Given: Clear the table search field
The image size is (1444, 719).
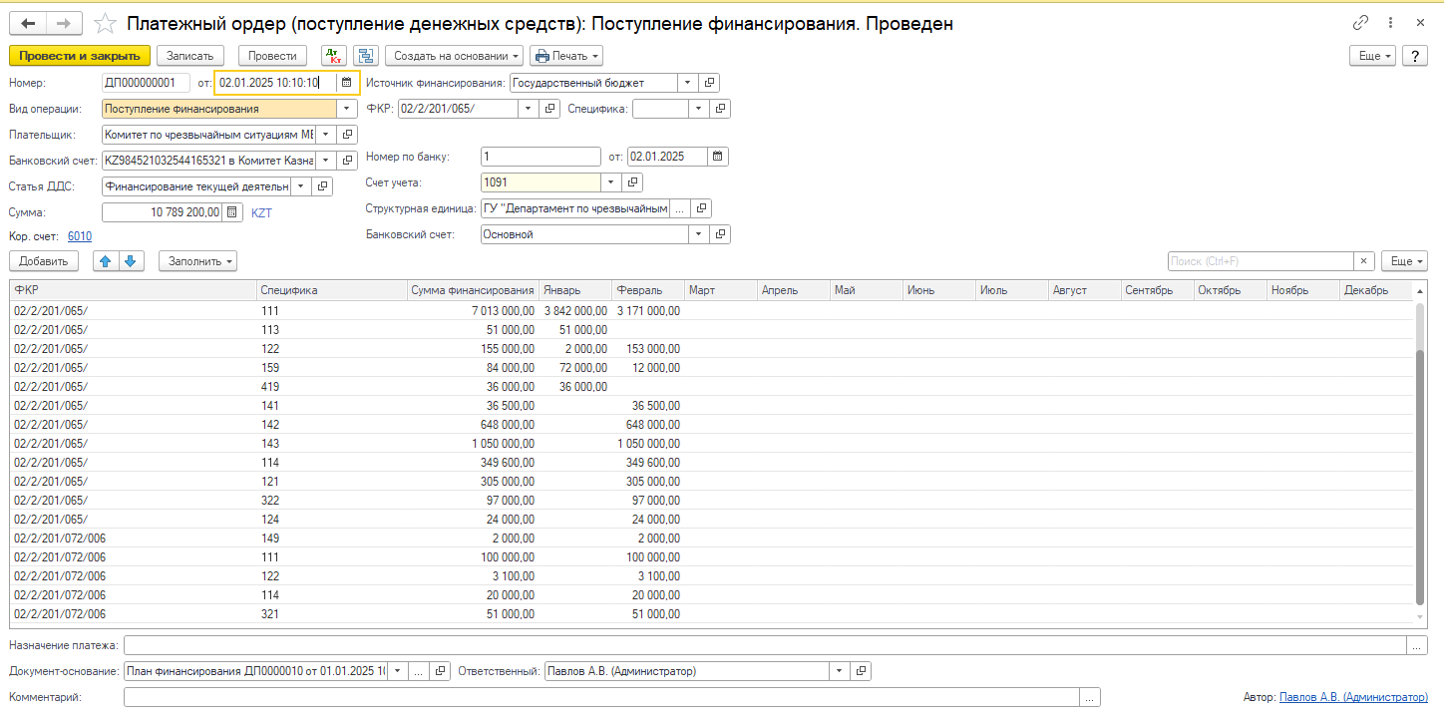Looking at the screenshot, I should [x=1363, y=261].
